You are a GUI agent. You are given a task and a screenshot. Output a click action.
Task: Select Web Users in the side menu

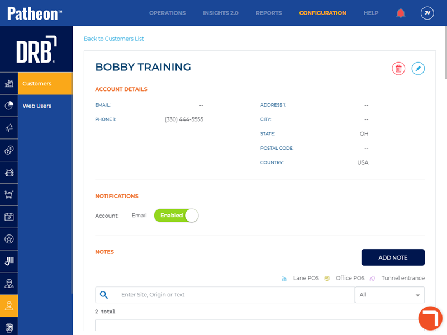(x=45, y=106)
